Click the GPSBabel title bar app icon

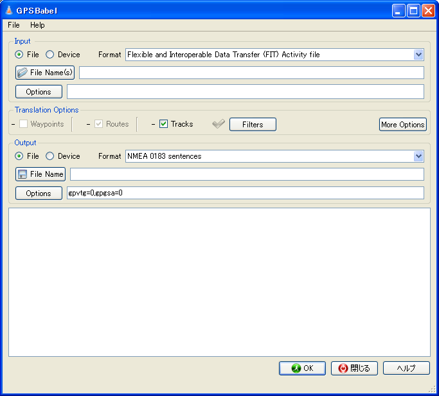(9, 10)
